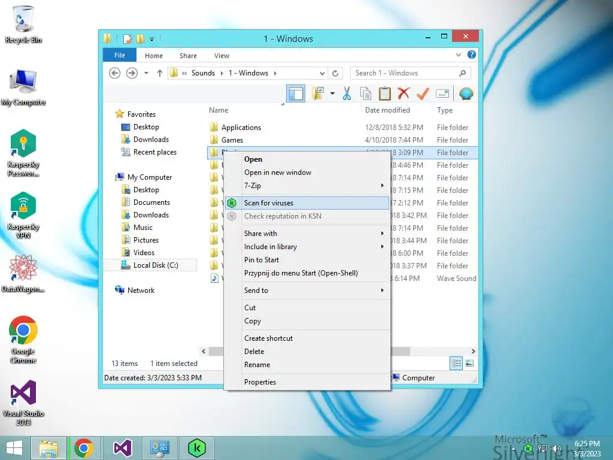
Task: Choose Cut in the context menu
Action: click(x=307, y=308)
